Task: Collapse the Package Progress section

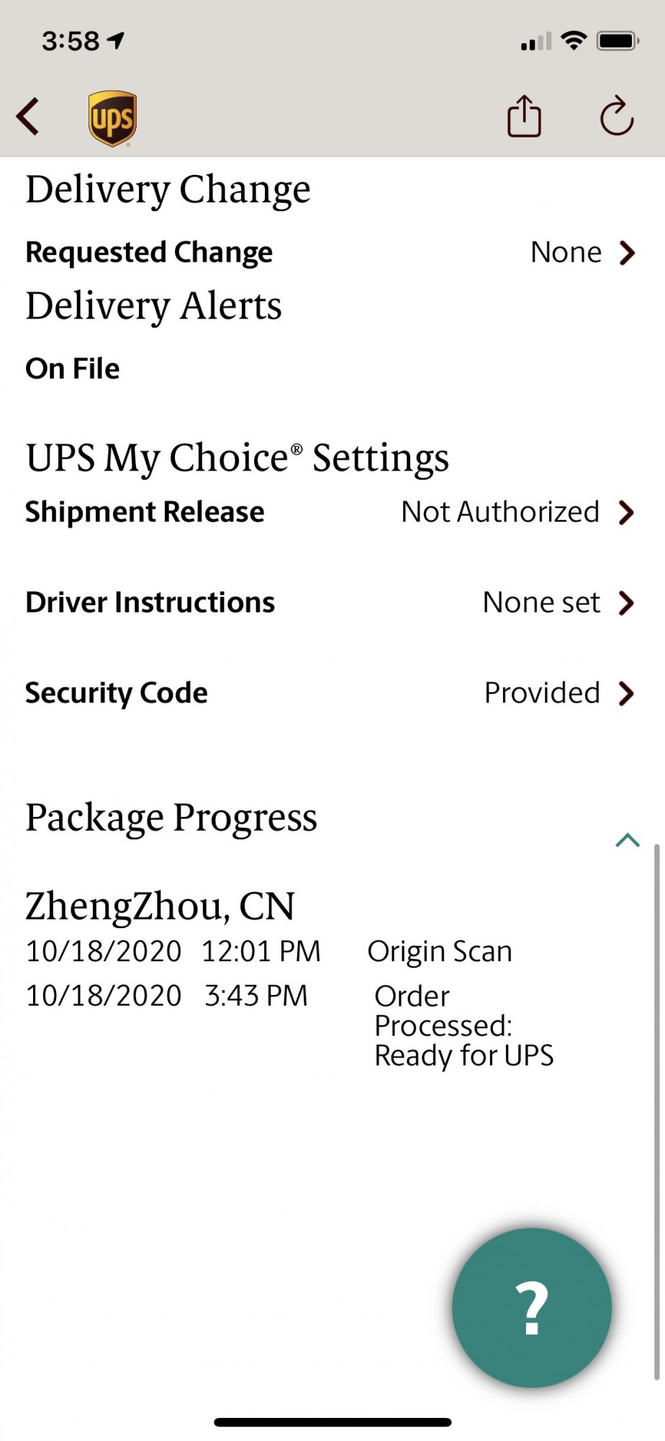Action: (x=628, y=840)
